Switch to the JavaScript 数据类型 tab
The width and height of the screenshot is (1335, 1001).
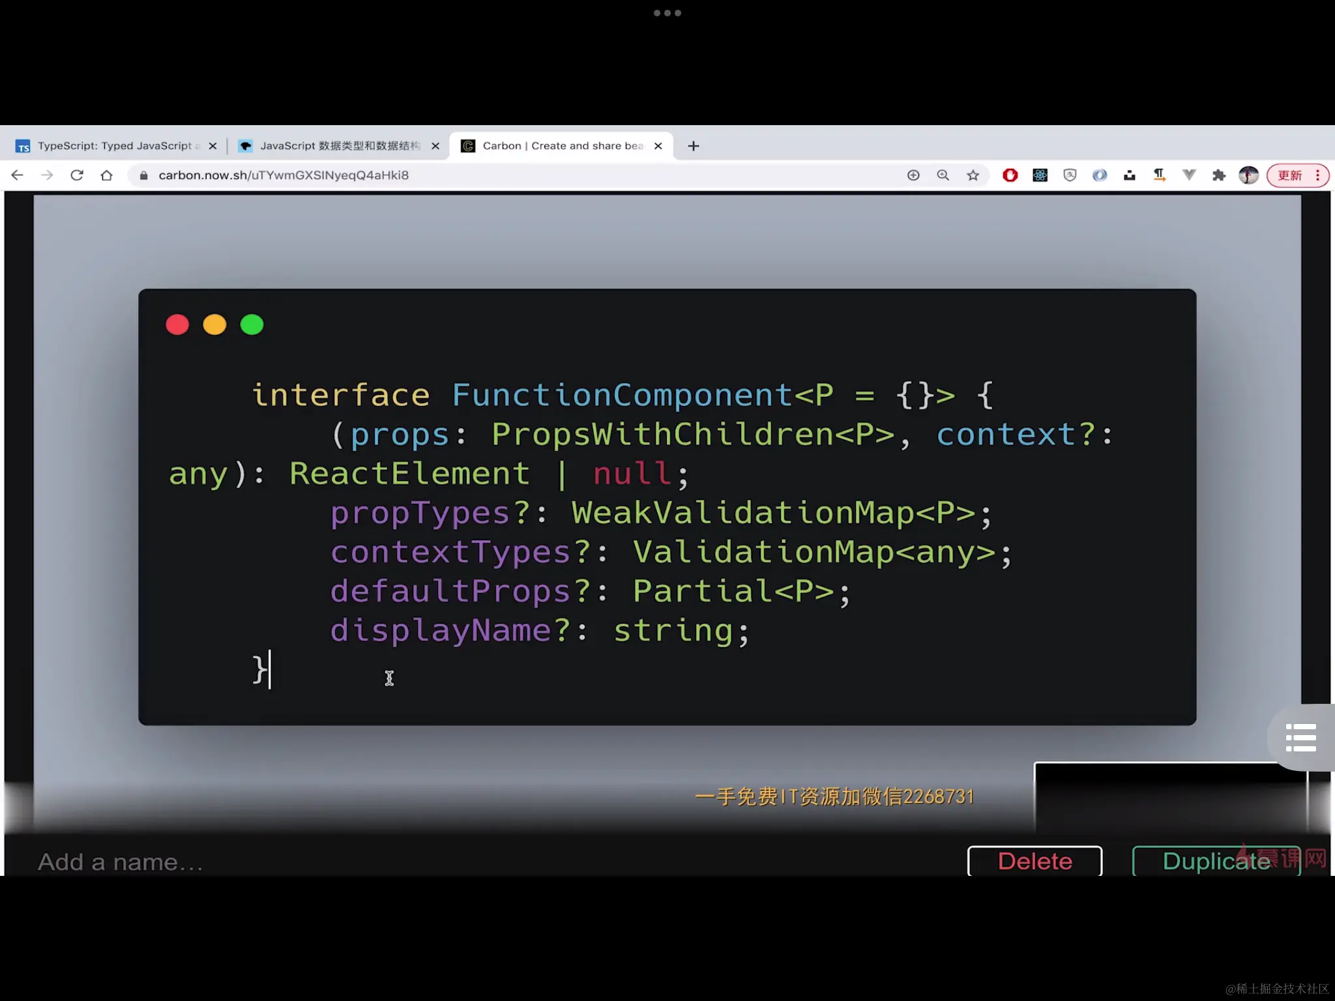pyautogui.click(x=339, y=146)
